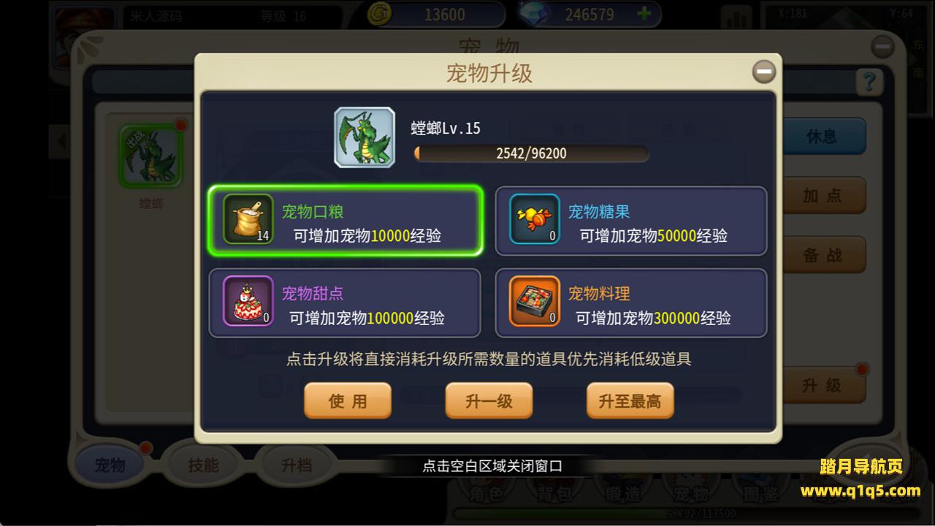The width and height of the screenshot is (935, 526).
Task: Click the 升至最高 button
Action: pos(630,401)
